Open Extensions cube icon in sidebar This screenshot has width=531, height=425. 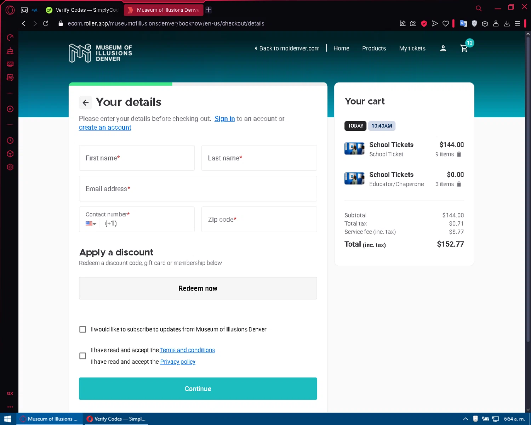tap(10, 154)
